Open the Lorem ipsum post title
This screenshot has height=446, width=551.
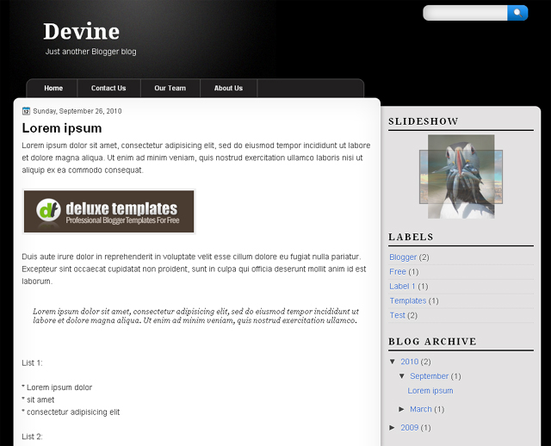pos(62,128)
